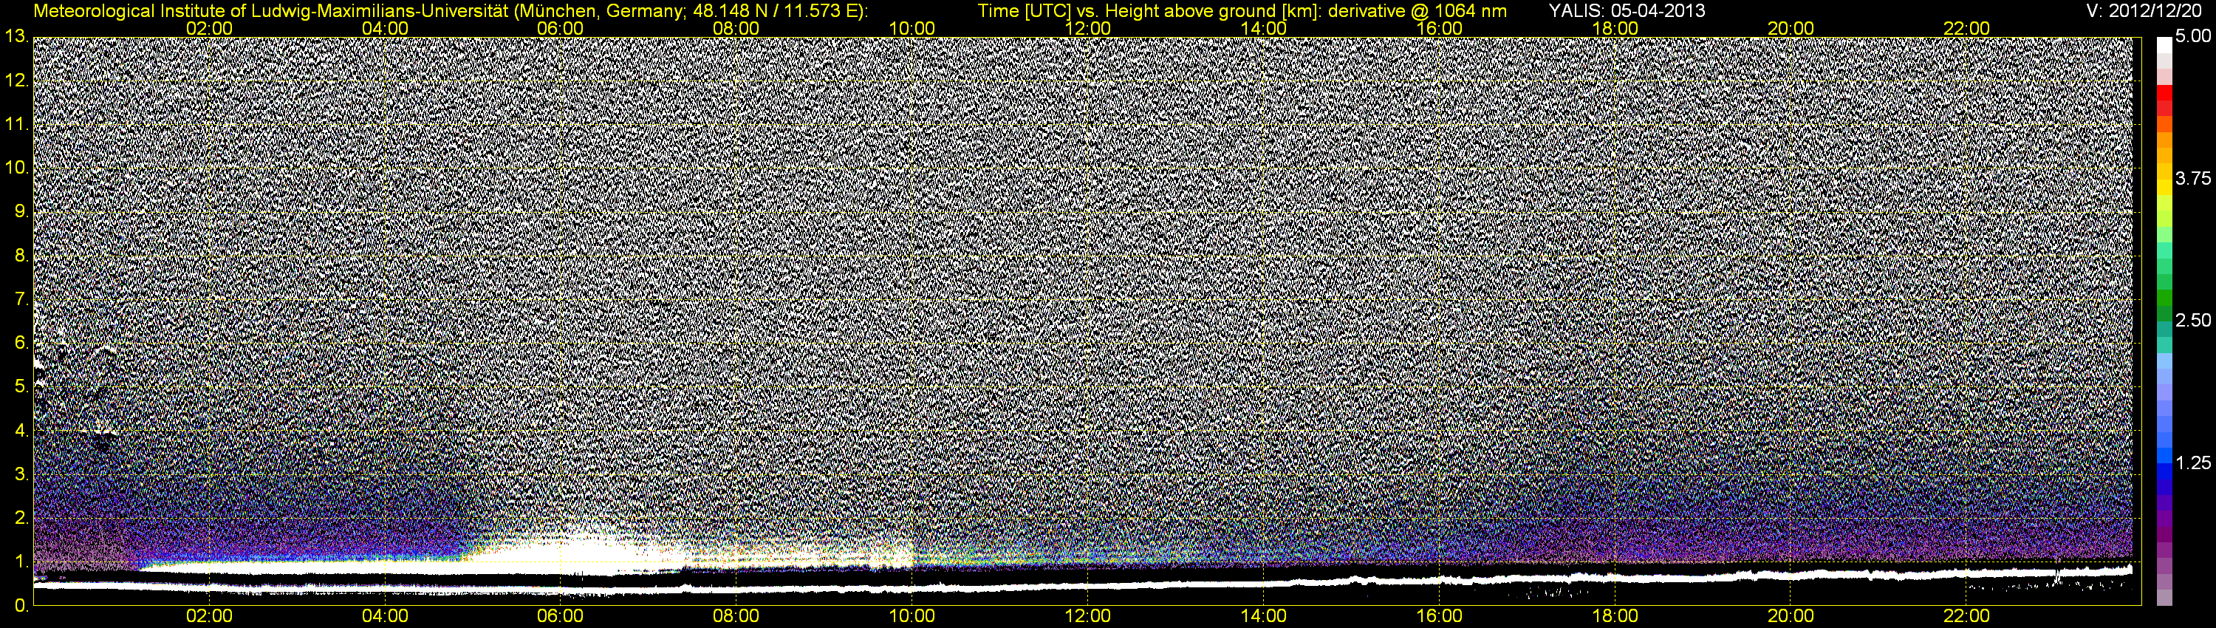Image resolution: width=2216 pixels, height=628 pixels.
Task: Click the 11 km height axis label
Action: tap(16, 124)
